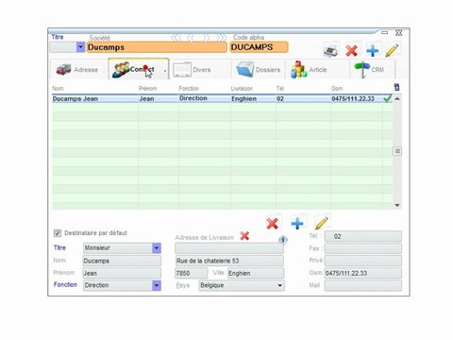The height and width of the screenshot is (340, 453).
Task: Click the Enghien cell in the Livraison column
Action: coord(253,98)
